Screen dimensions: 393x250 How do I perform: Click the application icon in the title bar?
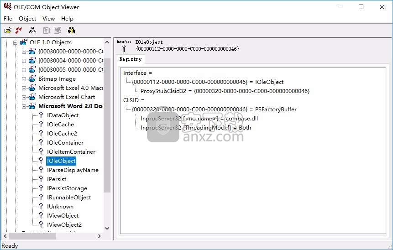point(7,7)
